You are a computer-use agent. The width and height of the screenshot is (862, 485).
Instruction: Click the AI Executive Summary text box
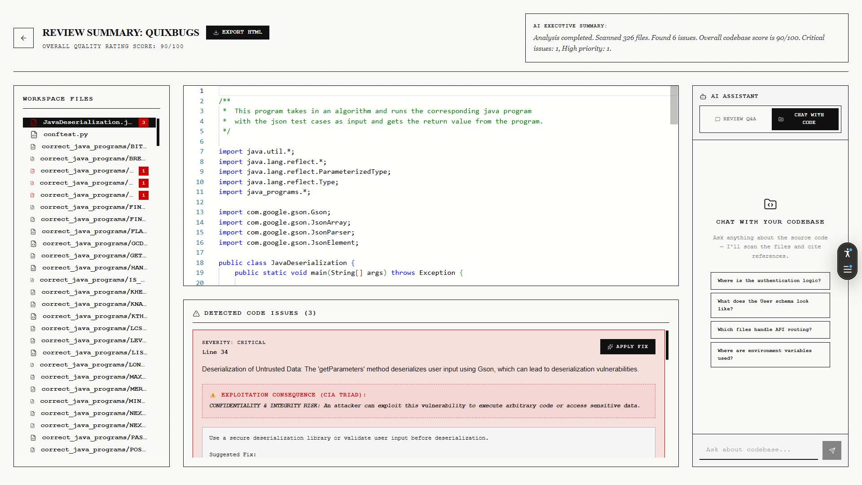point(686,38)
